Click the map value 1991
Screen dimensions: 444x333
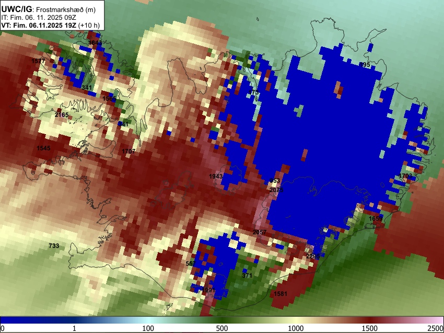tap(208, 290)
